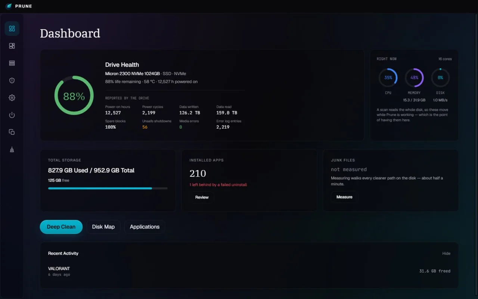Click the CPU 35% gauge
Image resolution: width=478 pixels, height=299 pixels.
[x=388, y=78]
